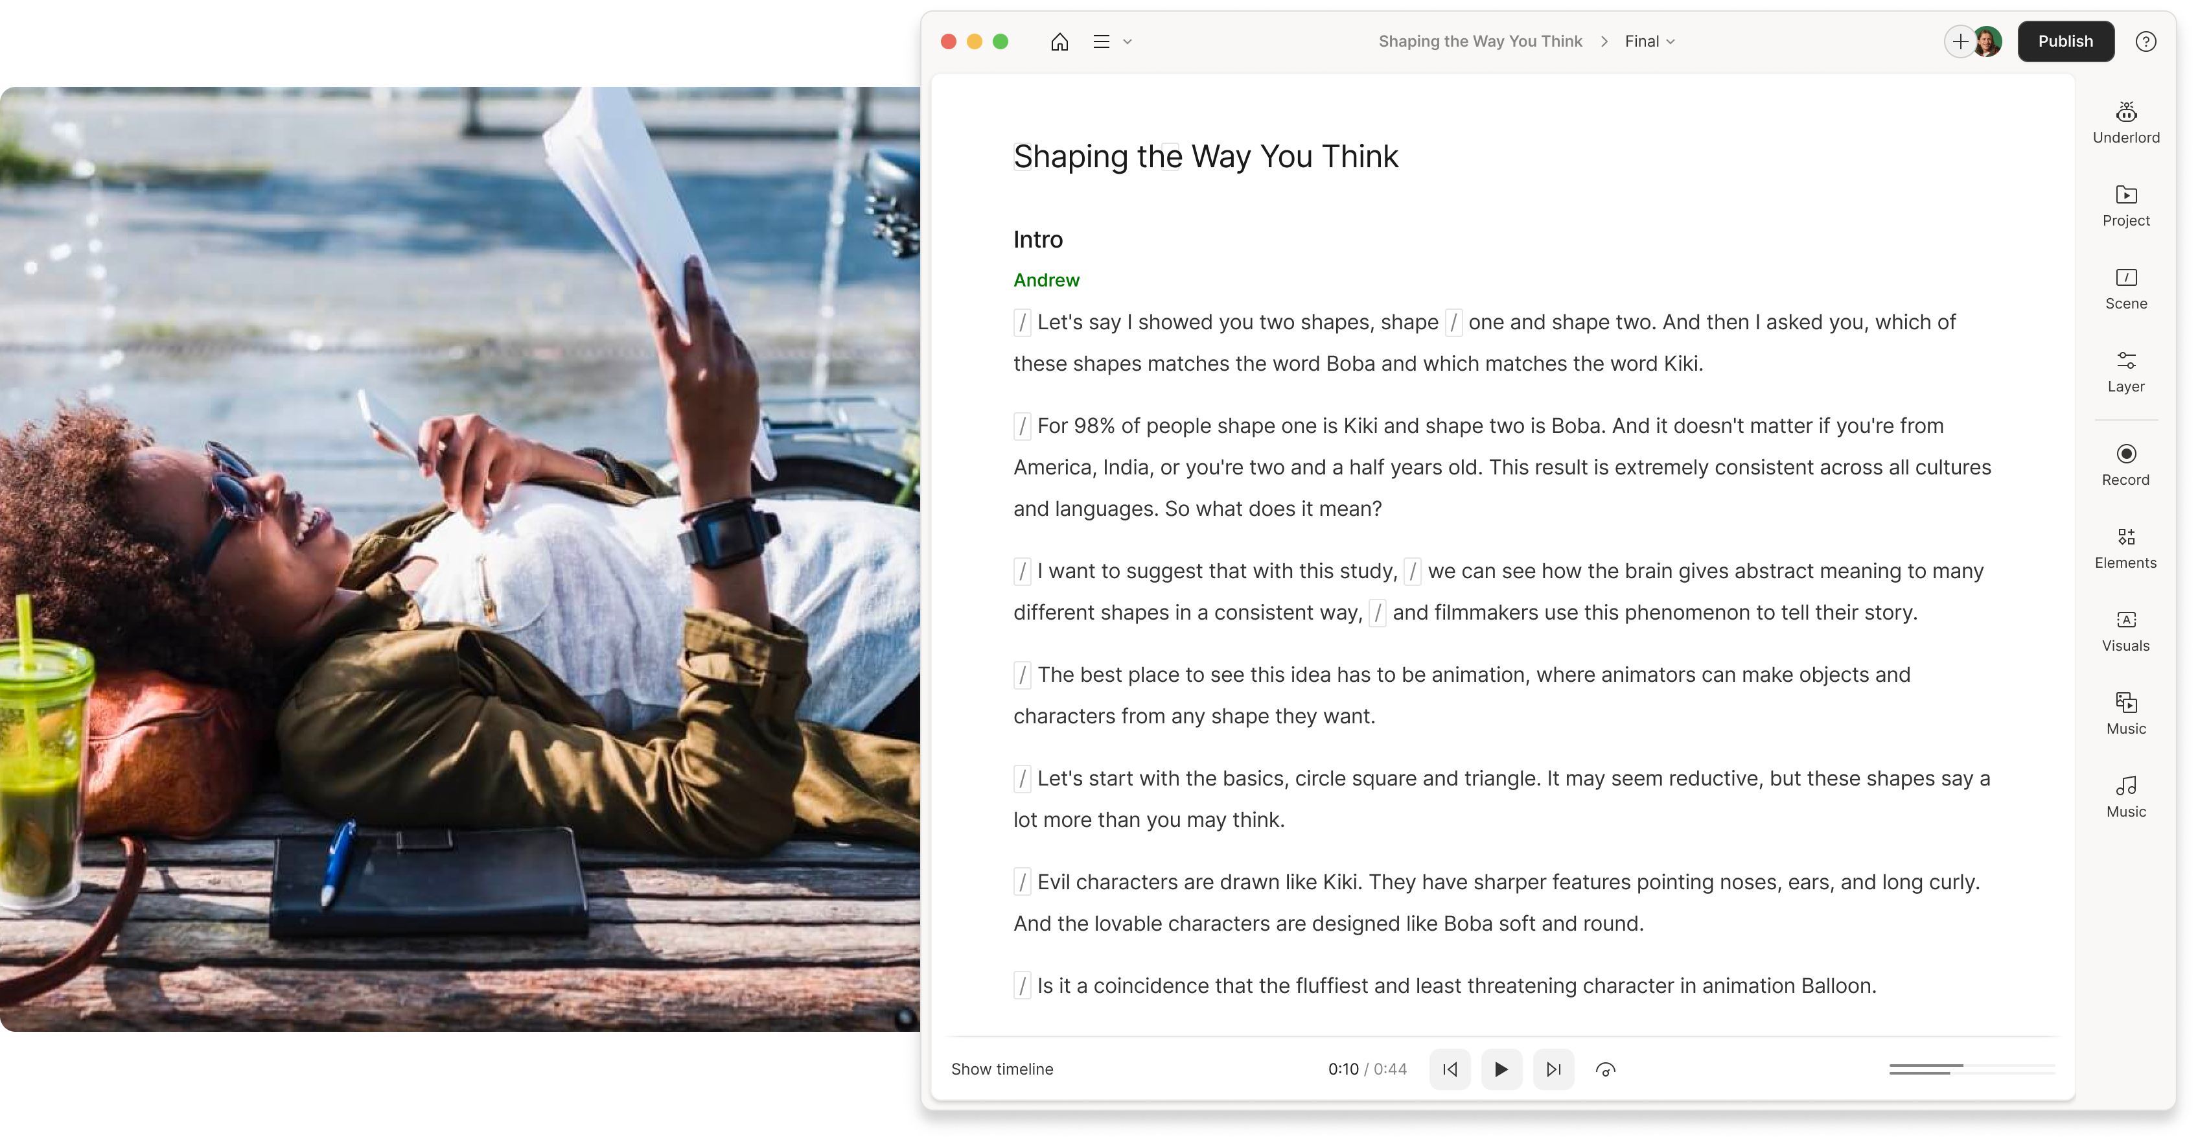Open the hamburger menu dropdown

pyautogui.click(x=1112, y=41)
